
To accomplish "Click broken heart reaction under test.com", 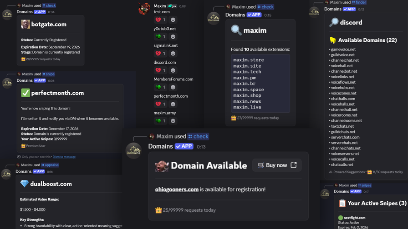I will 160,20.
